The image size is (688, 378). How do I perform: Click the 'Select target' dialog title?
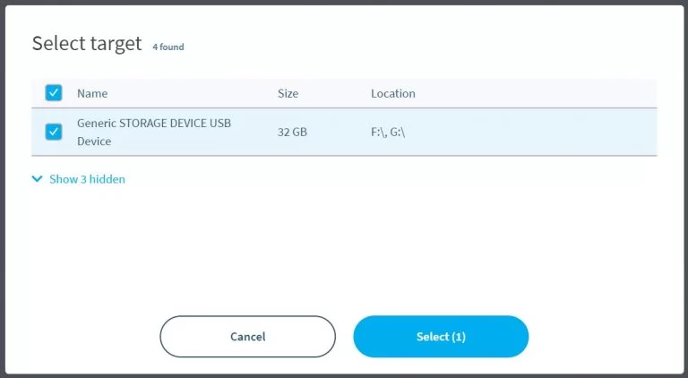pos(87,43)
